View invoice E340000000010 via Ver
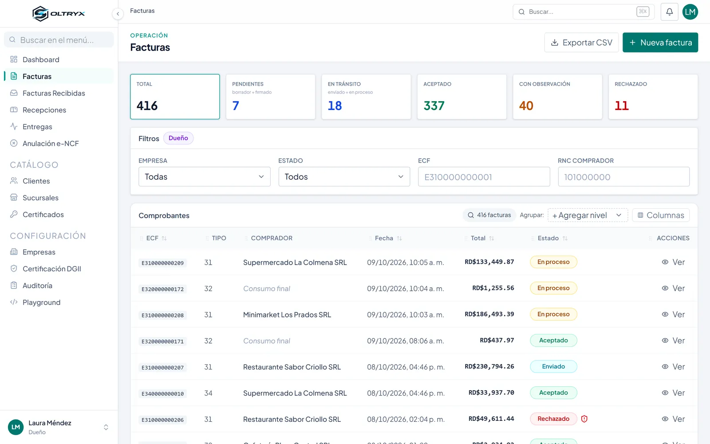This screenshot has width=710, height=444. click(x=673, y=393)
